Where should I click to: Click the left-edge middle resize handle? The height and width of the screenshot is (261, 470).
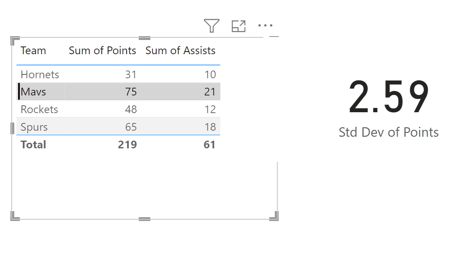(x=12, y=128)
